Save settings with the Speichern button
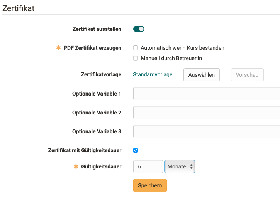This screenshot has width=280, height=200. click(150, 185)
